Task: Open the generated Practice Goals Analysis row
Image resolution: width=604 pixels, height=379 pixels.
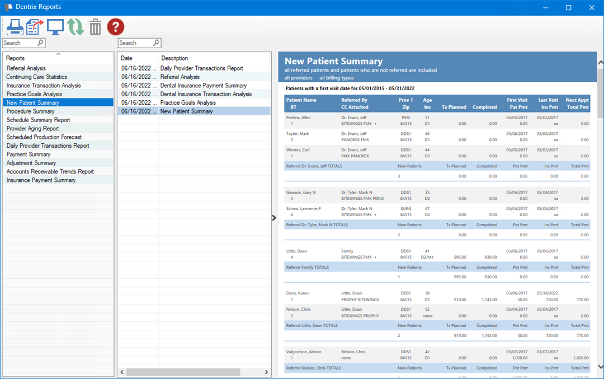Action: point(188,103)
